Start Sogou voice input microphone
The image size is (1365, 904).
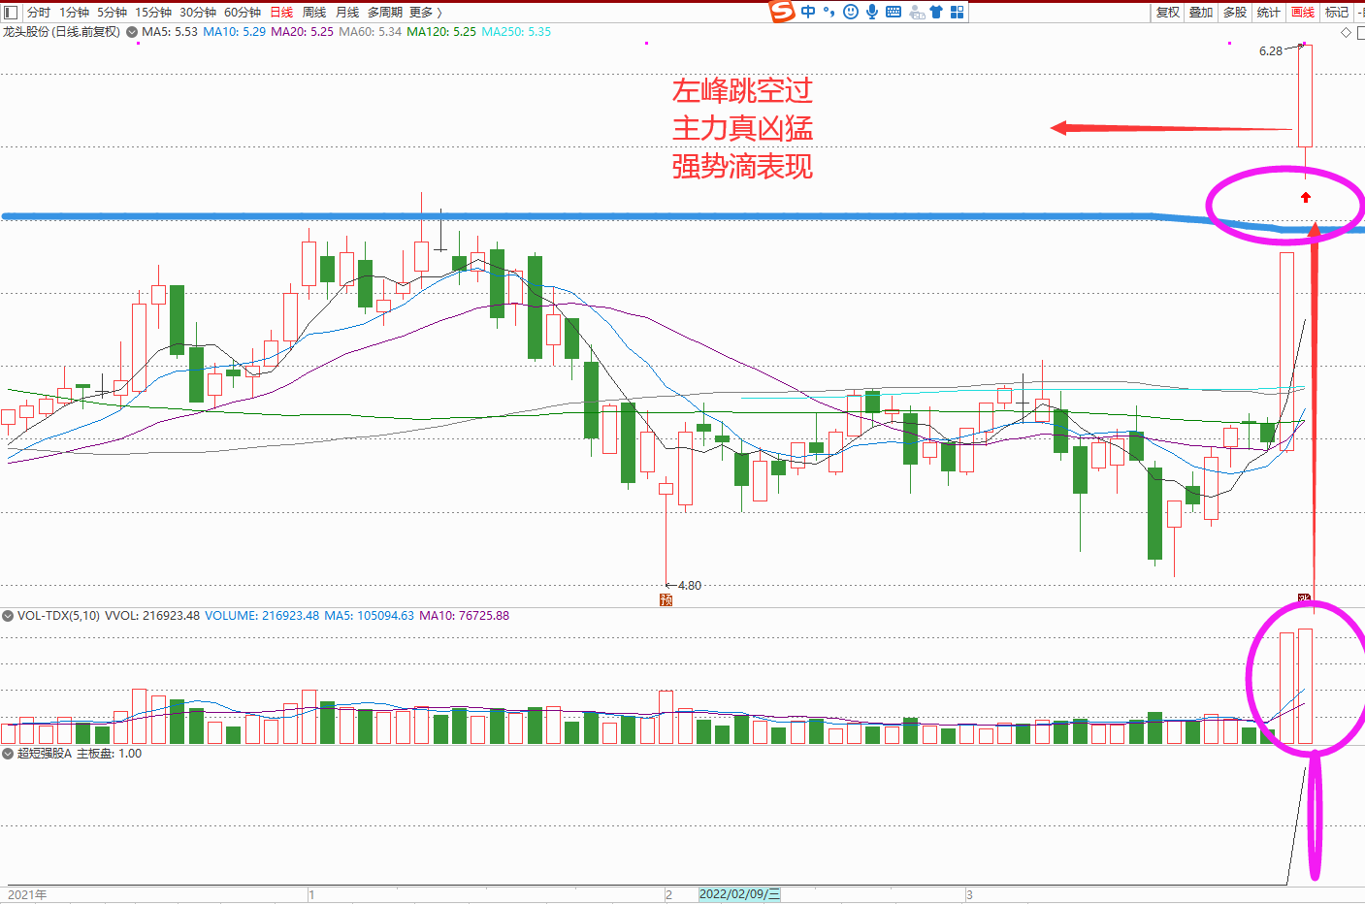[872, 12]
